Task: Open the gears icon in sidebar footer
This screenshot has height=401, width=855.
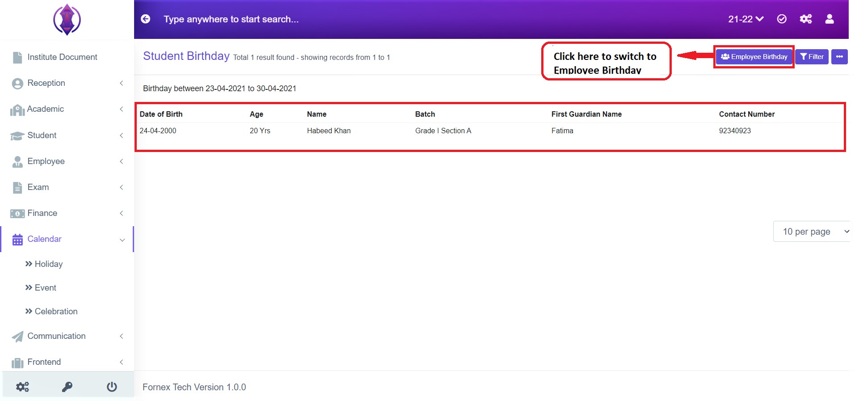Action: tap(22, 387)
